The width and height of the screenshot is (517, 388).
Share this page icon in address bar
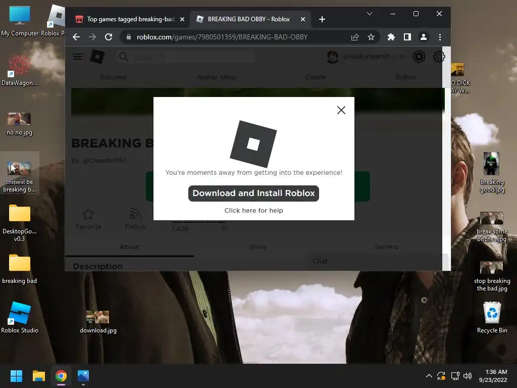(x=355, y=37)
